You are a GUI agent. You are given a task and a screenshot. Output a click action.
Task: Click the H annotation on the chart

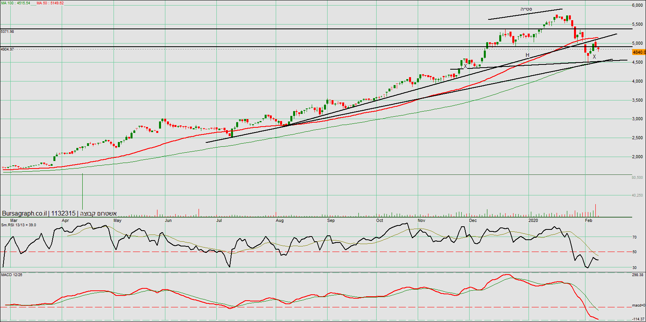[527, 55]
